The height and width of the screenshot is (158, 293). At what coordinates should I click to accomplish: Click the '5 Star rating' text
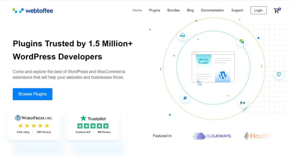coord(23,132)
